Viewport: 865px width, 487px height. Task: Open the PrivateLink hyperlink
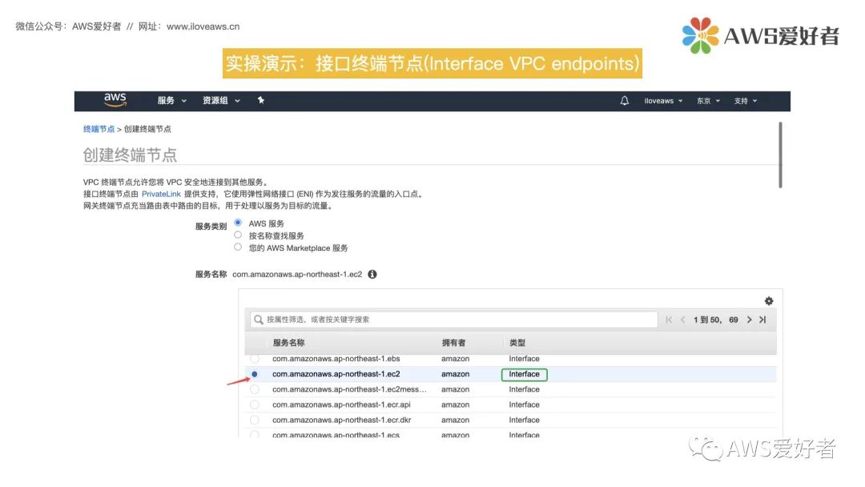coord(161,194)
